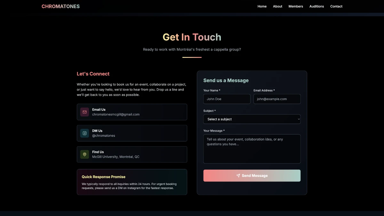Open the About nav item

277,6
